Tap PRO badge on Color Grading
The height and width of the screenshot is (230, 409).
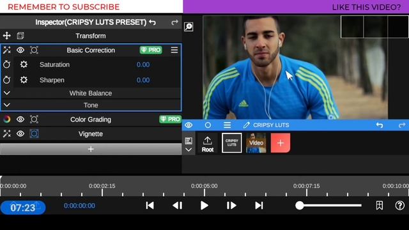(171, 119)
